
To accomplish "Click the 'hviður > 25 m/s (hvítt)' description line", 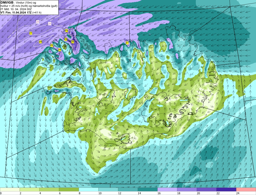I will tap(14, 6).
